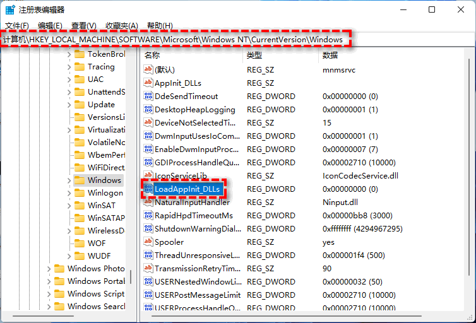The image size is (476, 323).
Task: Click the folder icon next to Winlogon
Action: (x=79, y=193)
